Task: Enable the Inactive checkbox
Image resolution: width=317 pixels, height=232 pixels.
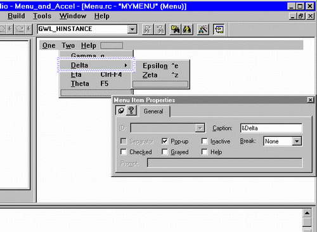Action: (204, 141)
